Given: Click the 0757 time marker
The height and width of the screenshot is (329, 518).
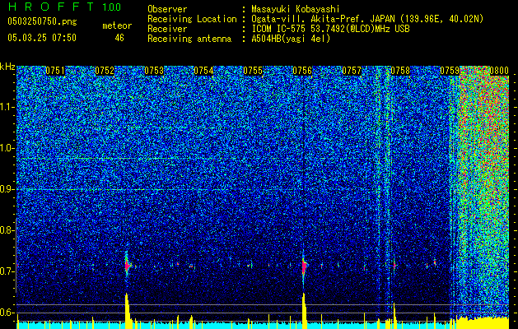Looking at the screenshot, I should [352, 71].
